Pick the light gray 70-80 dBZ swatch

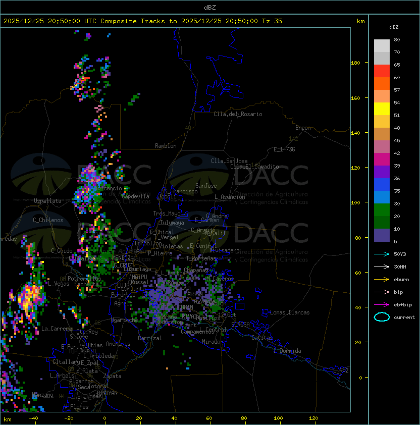point(382,46)
